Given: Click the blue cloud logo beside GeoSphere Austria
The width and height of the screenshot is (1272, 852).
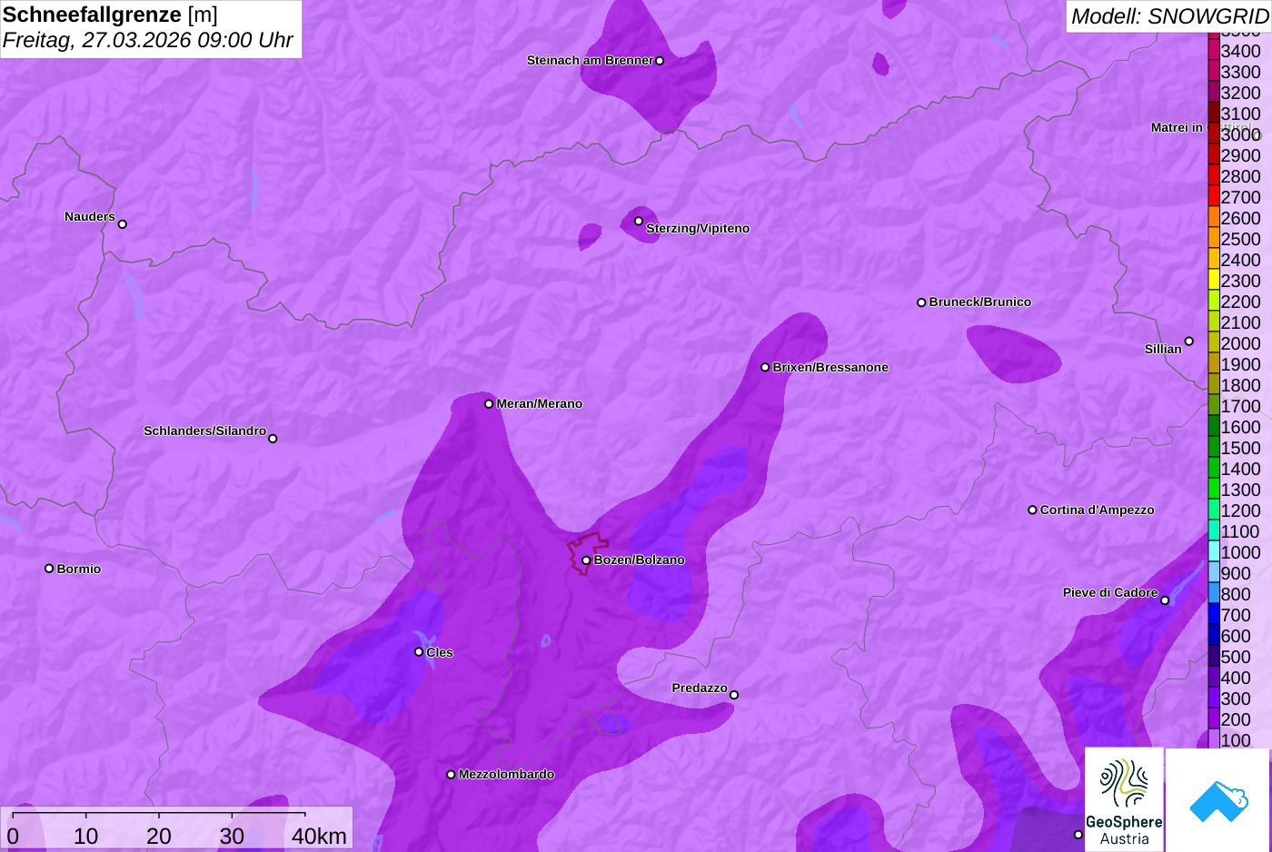Looking at the screenshot, I should pyautogui.click(x=1218, y=799).
